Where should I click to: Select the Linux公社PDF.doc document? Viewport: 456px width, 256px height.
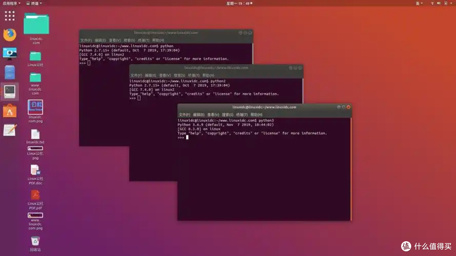(35, 175)
